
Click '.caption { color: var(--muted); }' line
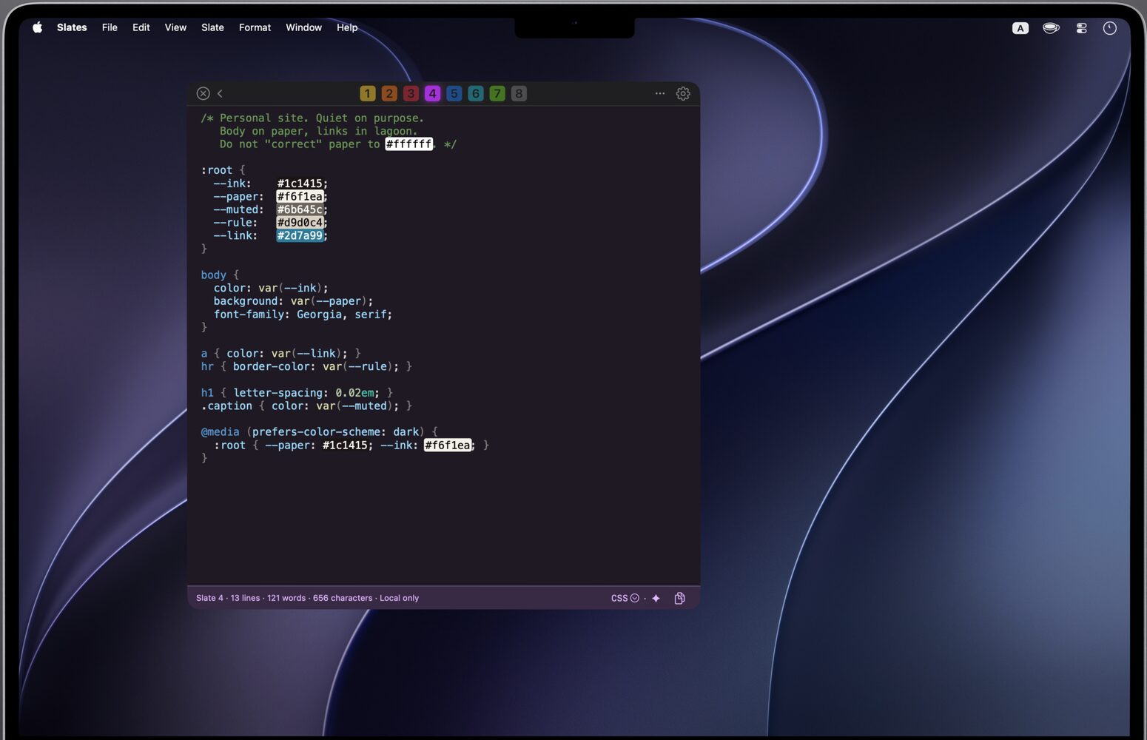tap(306, 406)
